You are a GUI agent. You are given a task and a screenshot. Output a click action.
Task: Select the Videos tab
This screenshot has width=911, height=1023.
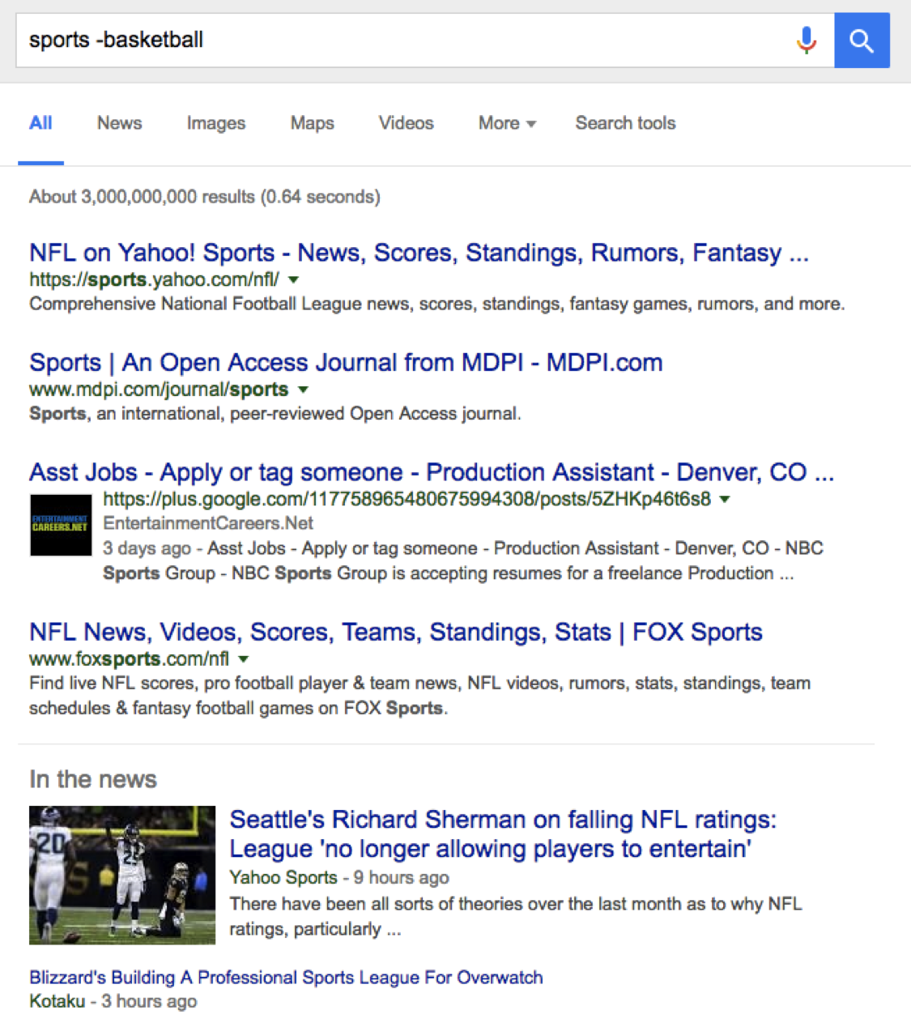[406, 123]
